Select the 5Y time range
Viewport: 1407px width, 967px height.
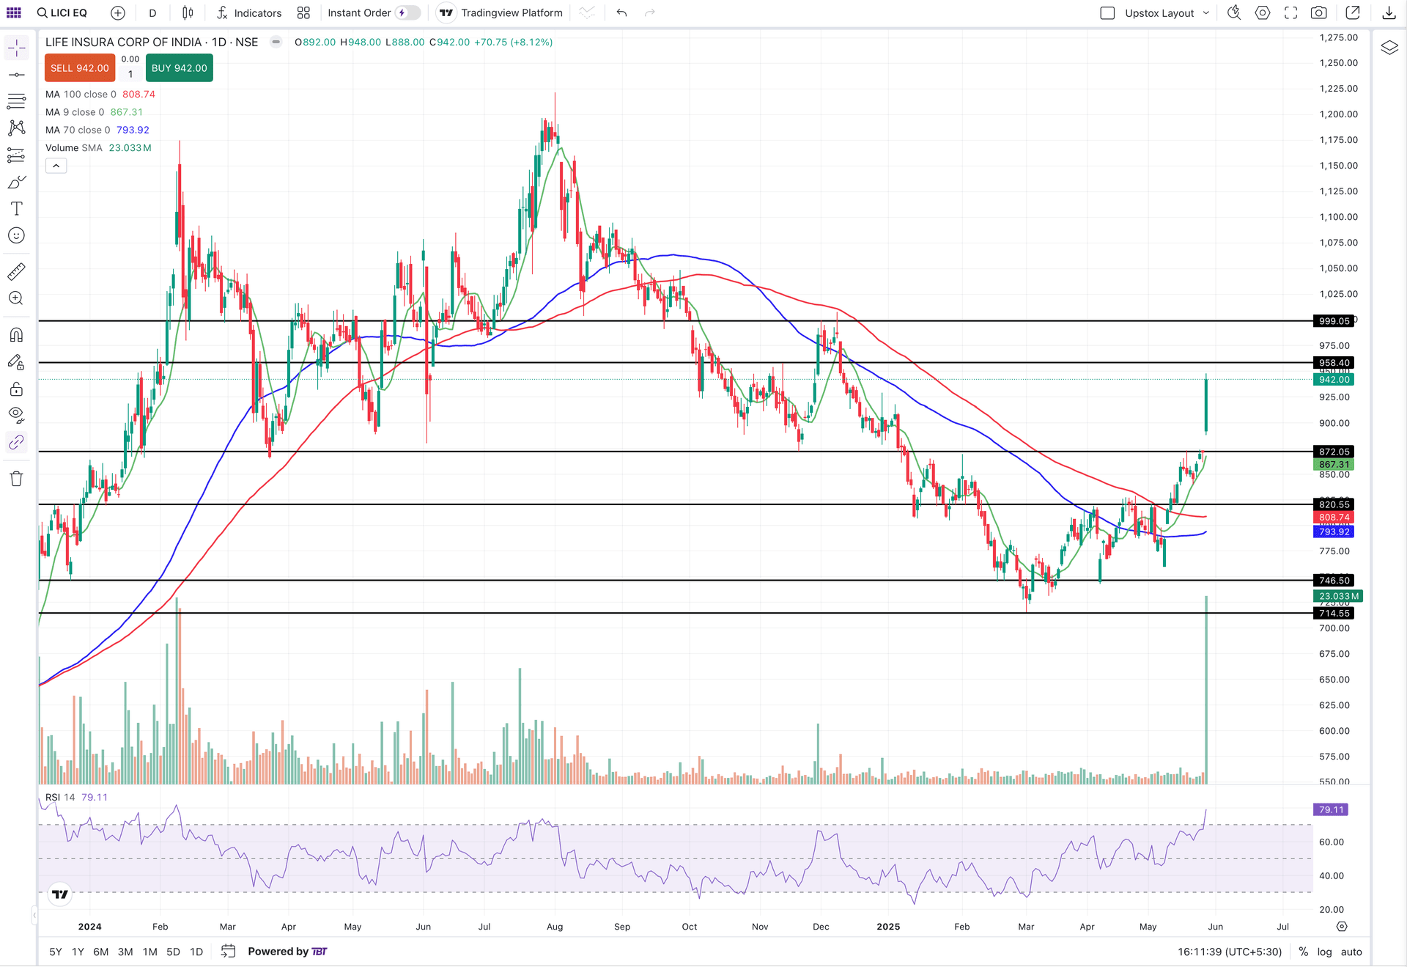56,952
